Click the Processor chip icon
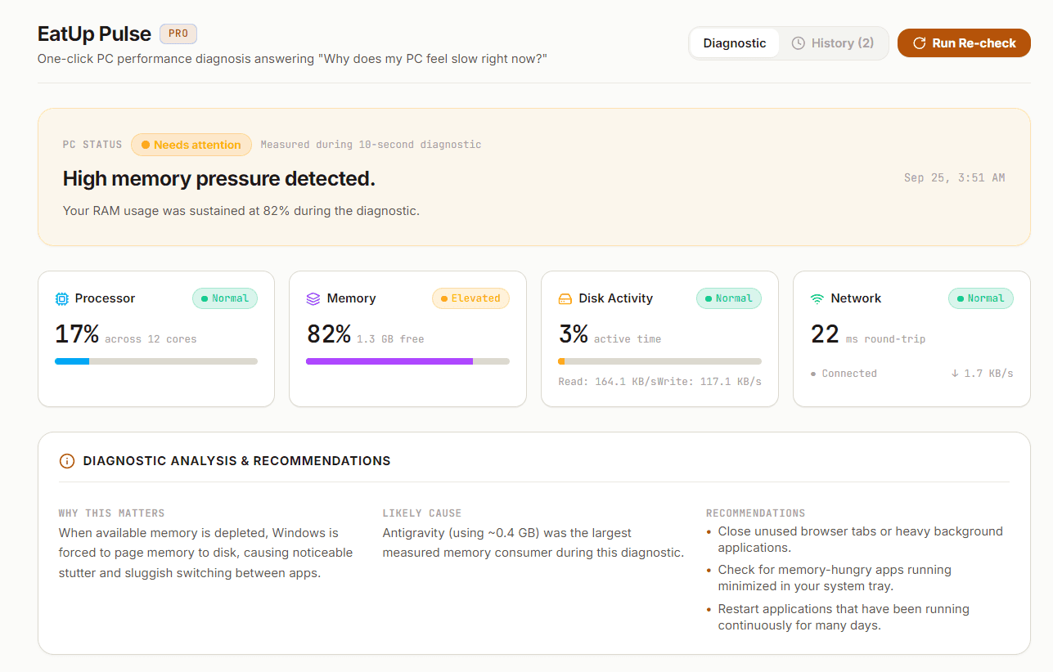Image resolution: width=1053 pixels, height=672 pixels. click(61, 298)
